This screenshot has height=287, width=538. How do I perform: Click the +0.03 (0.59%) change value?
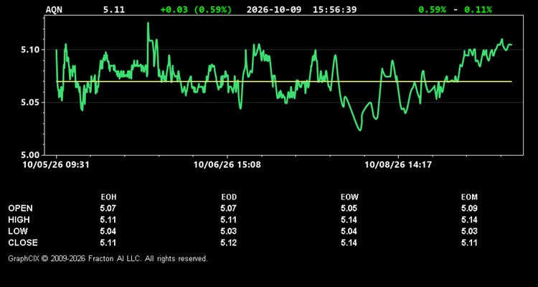click(x=196, y=9)
